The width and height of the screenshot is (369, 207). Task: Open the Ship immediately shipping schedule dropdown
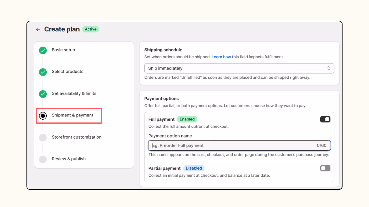tap(239, 68)
